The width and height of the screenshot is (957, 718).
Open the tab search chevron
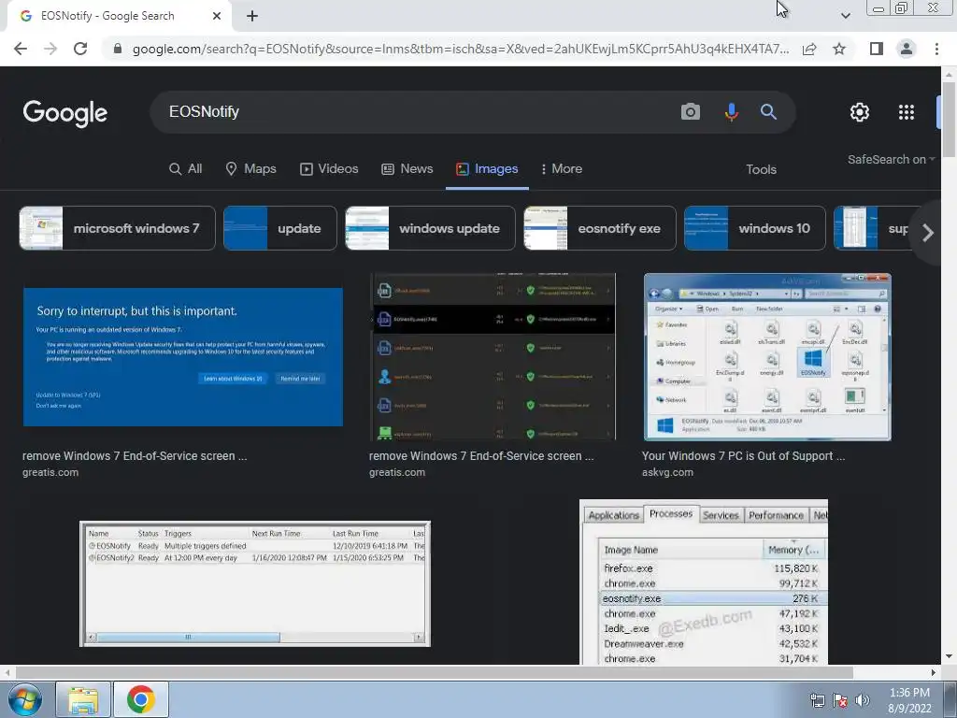tap(845, 16)
